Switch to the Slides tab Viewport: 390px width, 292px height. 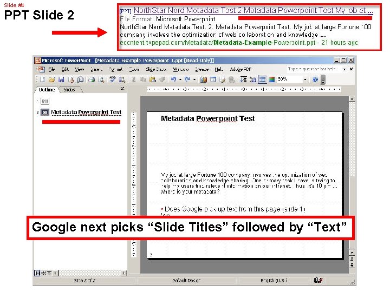click(69, 90)
